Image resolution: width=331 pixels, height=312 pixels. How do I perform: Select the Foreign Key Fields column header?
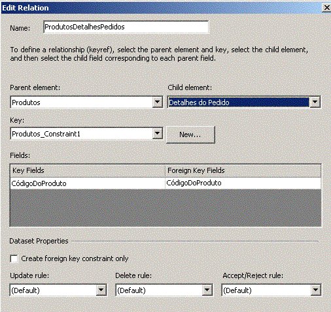click(243, 170)
